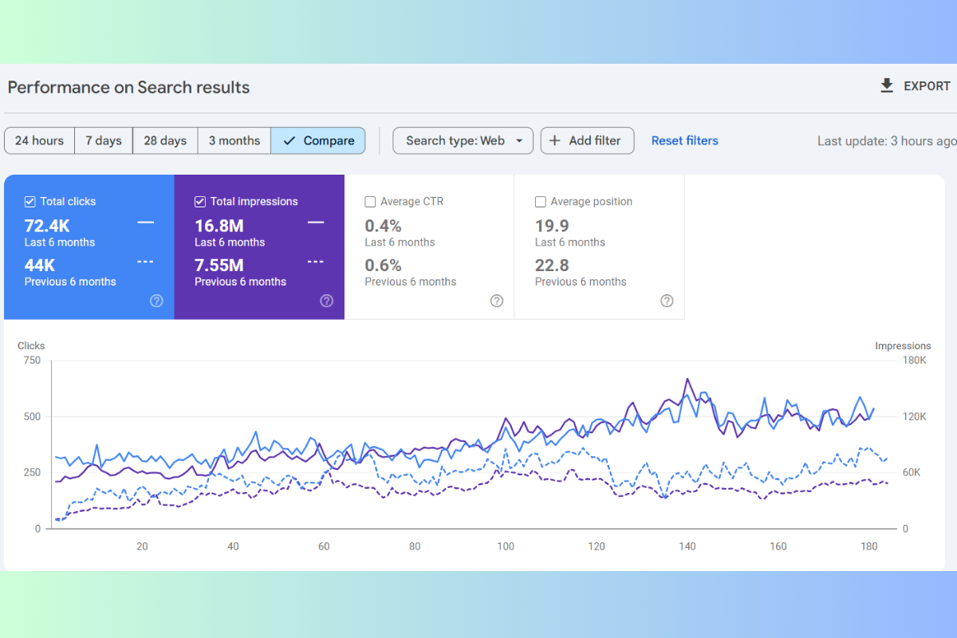Click the Search type dropdown arrow
Image resolution: width=957 pixels, height=638 pixels.
[x=519, y=141]
